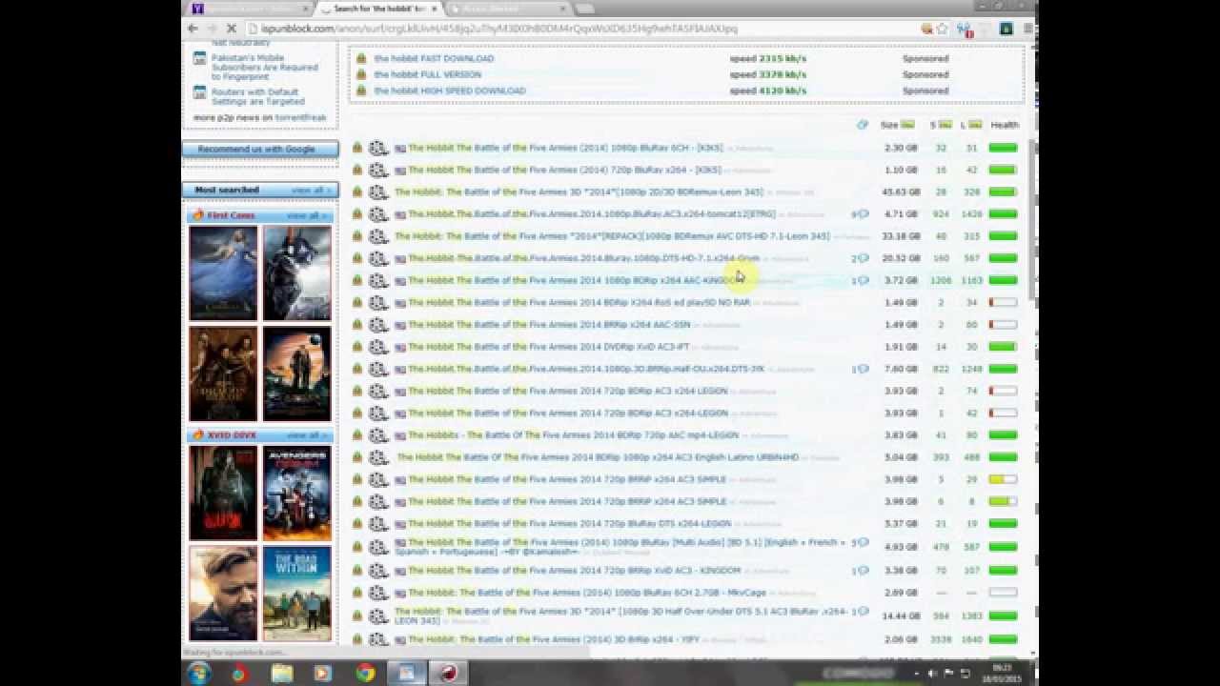Expand 'view all' in First Cams section
Image resolution: width=1220 pixels, height=686 pixels.
(305, 215)
